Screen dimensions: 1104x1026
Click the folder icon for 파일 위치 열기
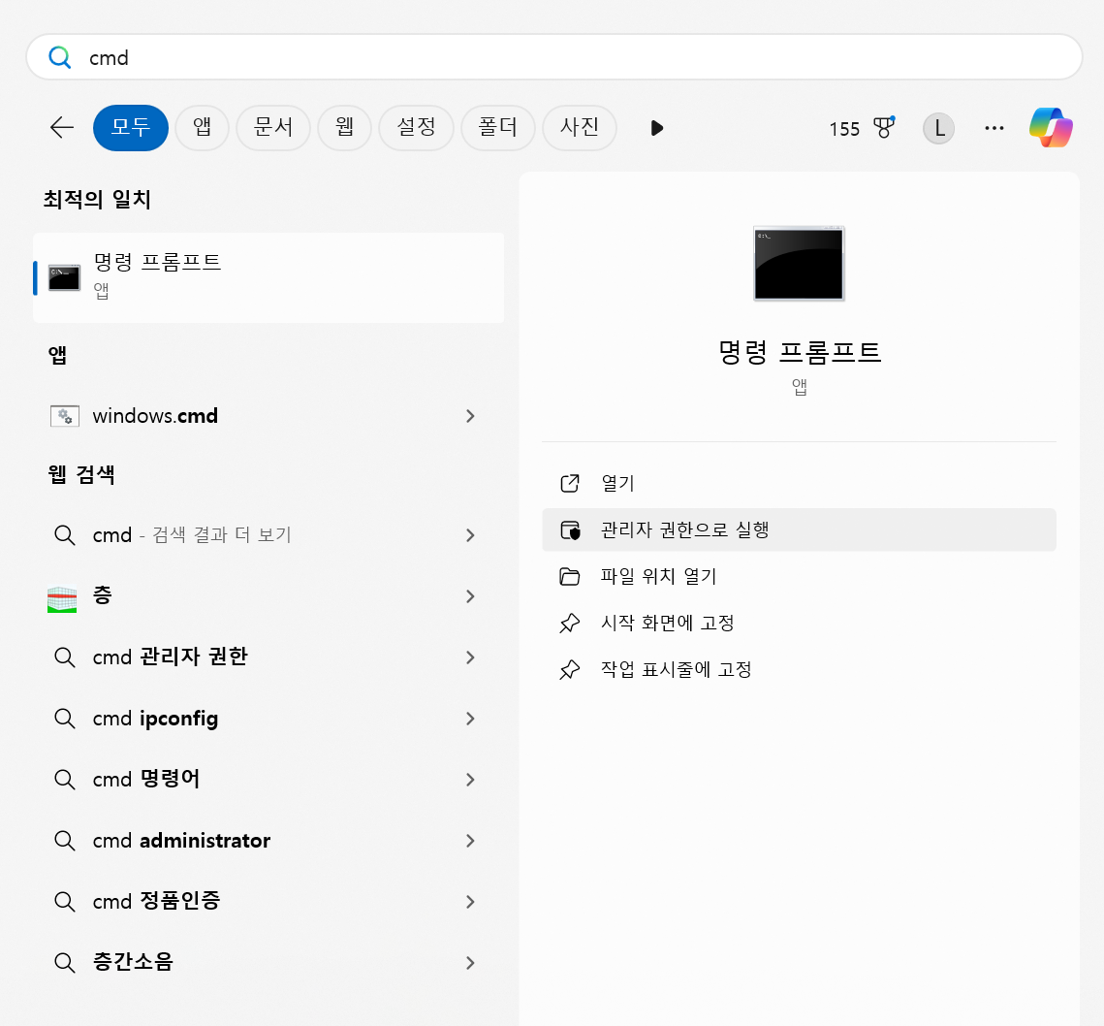(570, 576)
